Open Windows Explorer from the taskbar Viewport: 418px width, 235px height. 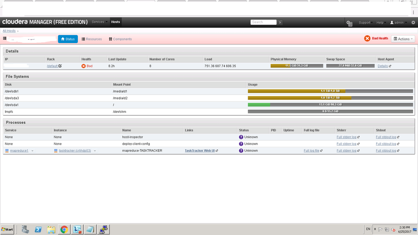point(51,230)
